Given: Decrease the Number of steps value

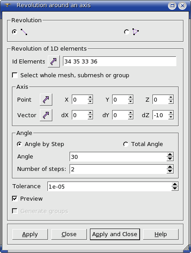Looking at the screenshot, I should (x=170, y=171).
